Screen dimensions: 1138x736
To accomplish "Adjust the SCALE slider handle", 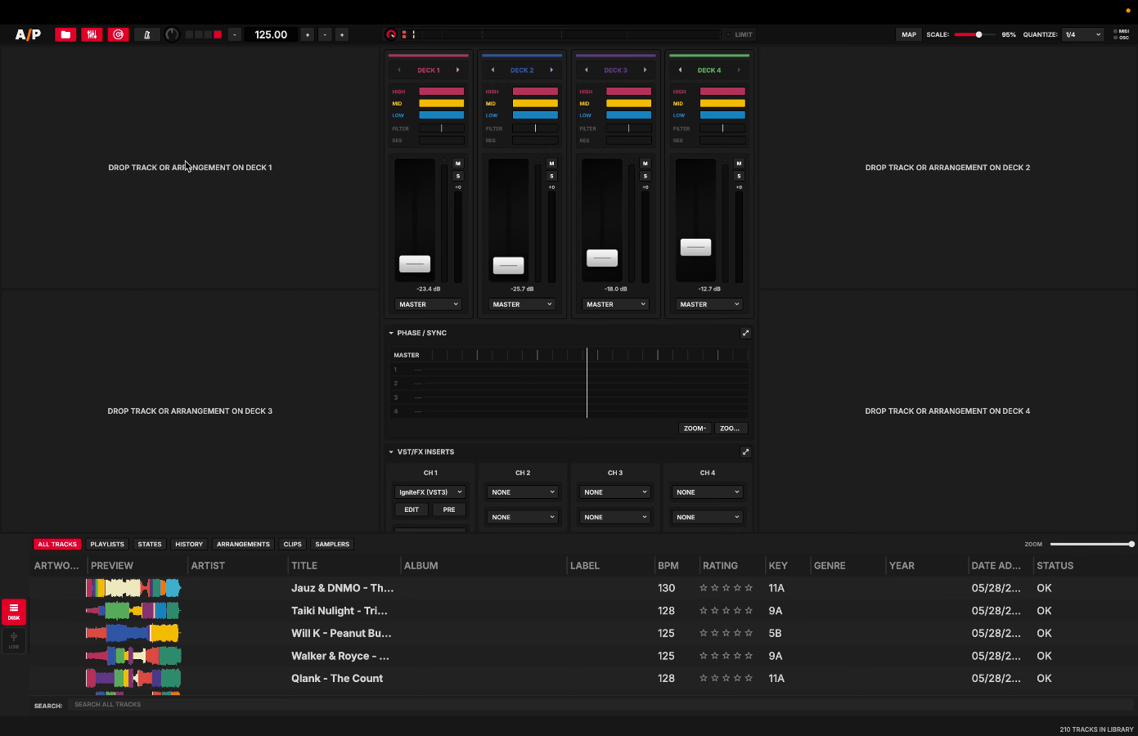I will [978, 34].
